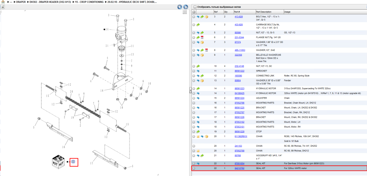This screenshot has width=367, height=176.
Task: Open part number 413-828 link
Action: [x=239, y=17]
